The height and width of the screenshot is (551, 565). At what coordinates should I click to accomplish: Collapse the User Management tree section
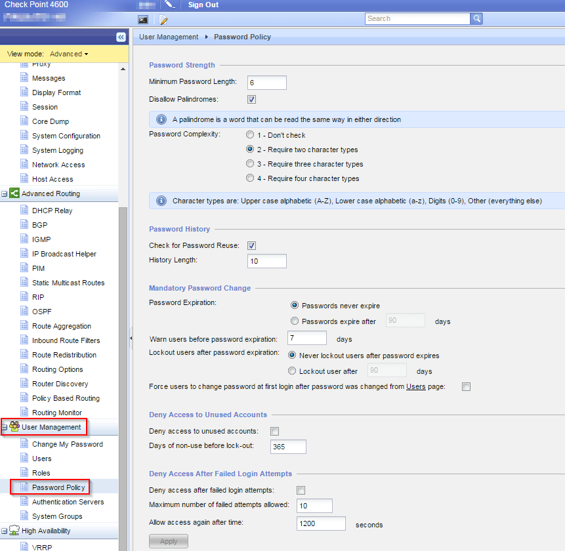coord(5,428)
